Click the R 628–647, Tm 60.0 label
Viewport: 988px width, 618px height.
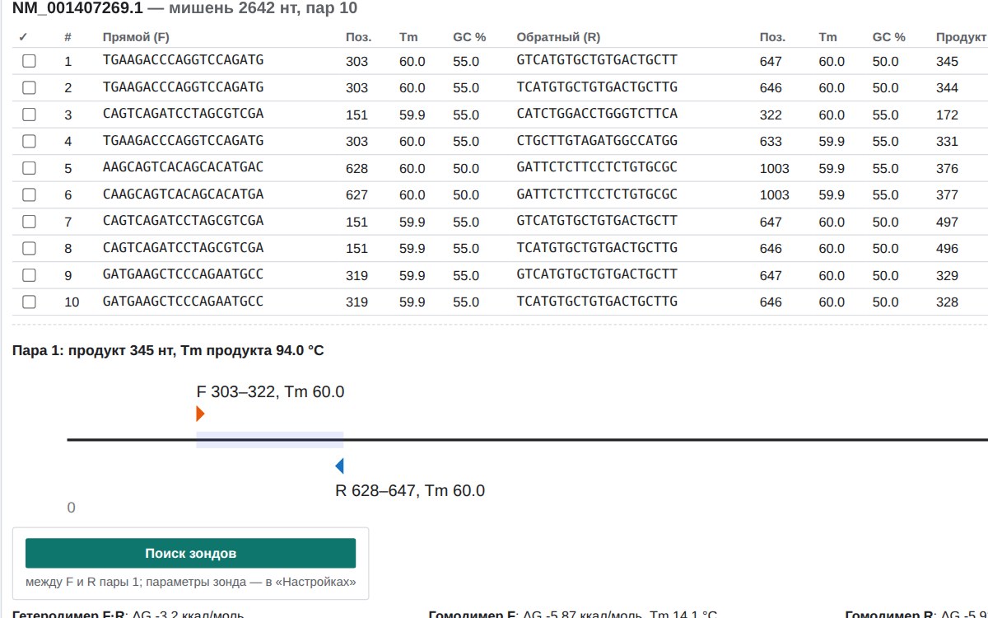pyautogui.click(x=410, y=490)
